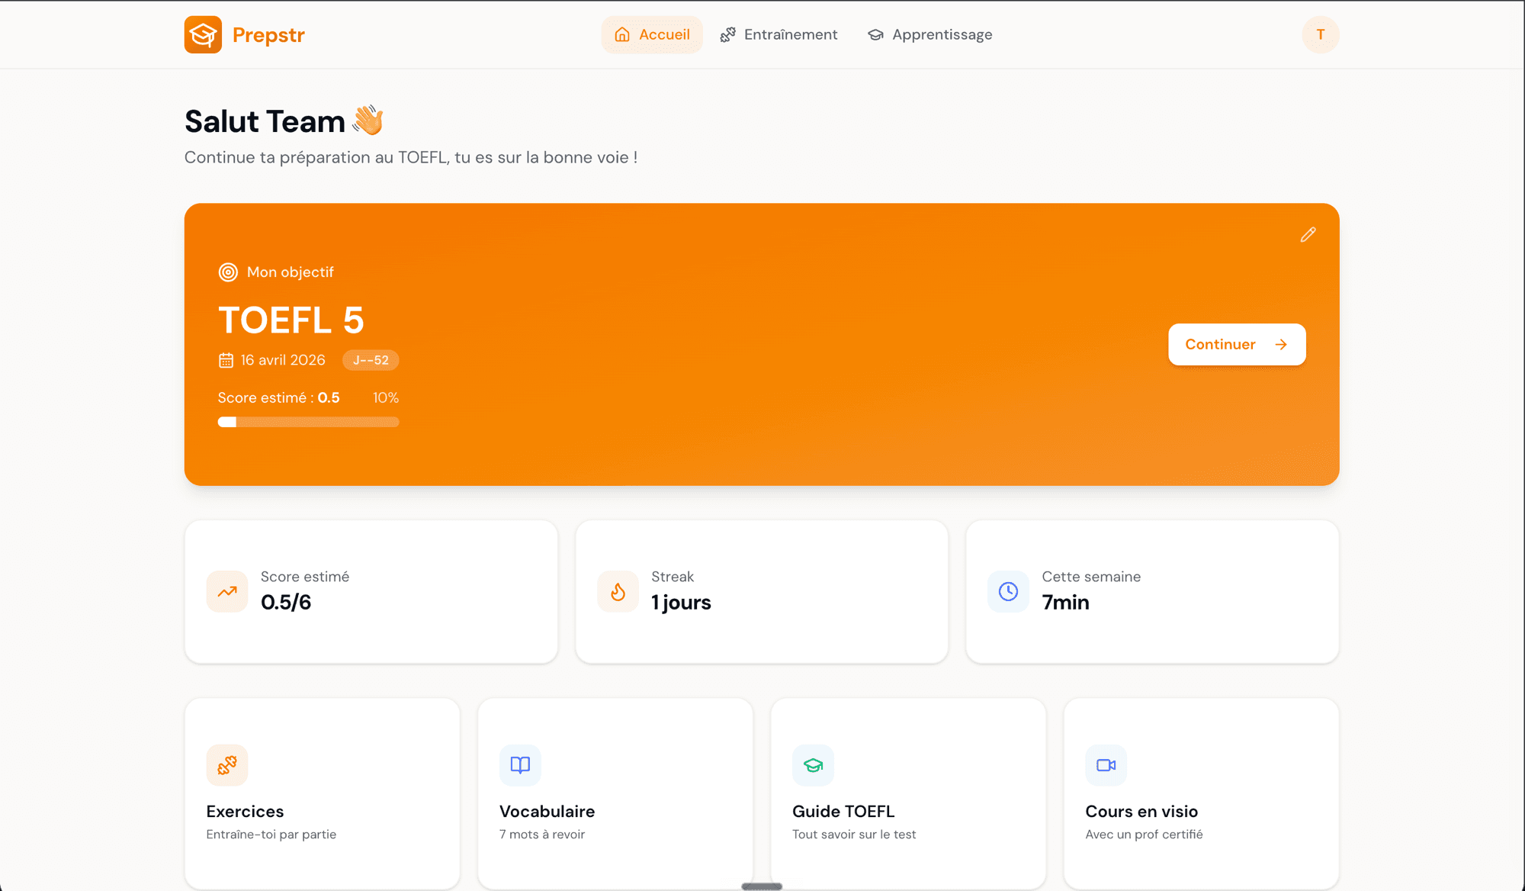The image size is (1525, 891).
Task: Click the flame Streak icon
Action: pyautogui.click(x=618, y=591)
